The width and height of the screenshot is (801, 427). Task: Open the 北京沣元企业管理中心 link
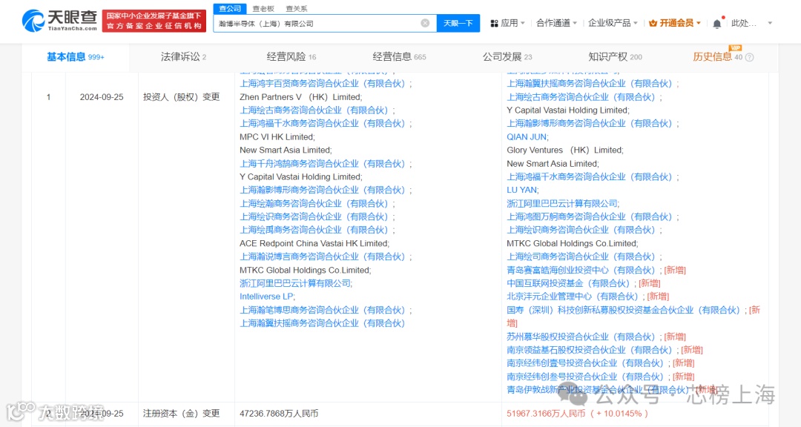pyautogui.click(x=572, y=297)
